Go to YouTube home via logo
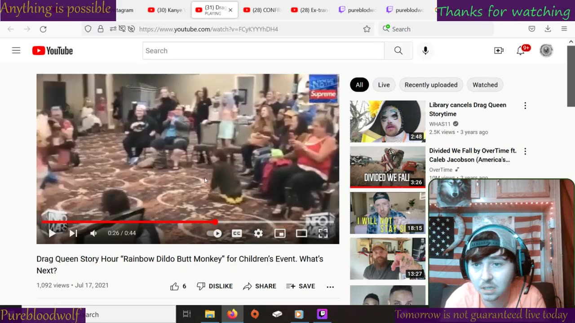The width and height of the screenshot is (575, 323). coord(53,51)
